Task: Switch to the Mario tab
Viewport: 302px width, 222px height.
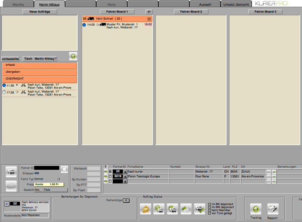Action: pos(111,4)
